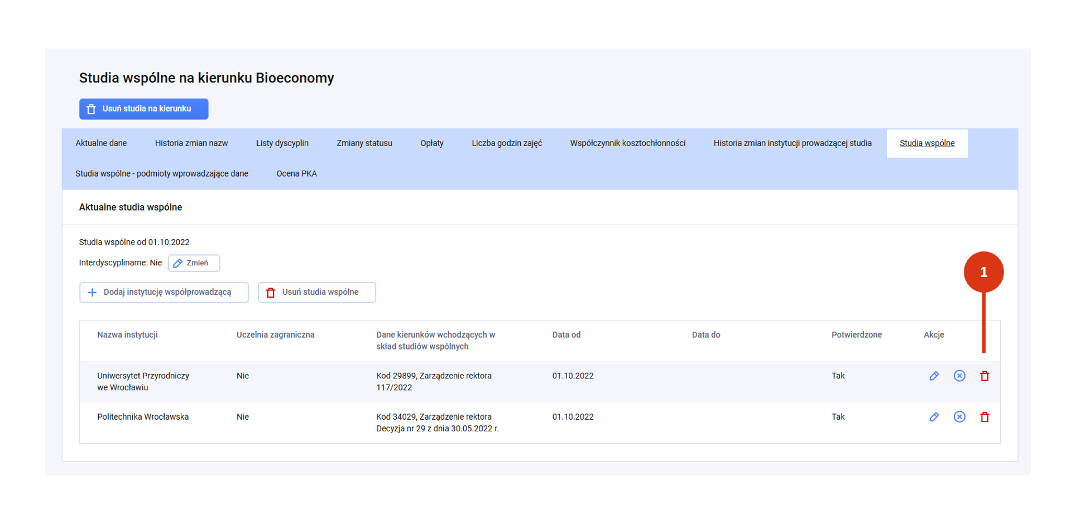1071x515 pixels.
Task: Switch to 'Współczynnik kosztochłonności' tab
Action: [628, 143]
